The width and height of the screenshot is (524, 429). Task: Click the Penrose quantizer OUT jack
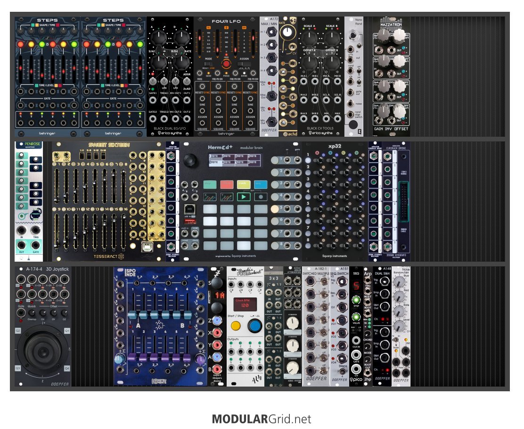(21, 246)
